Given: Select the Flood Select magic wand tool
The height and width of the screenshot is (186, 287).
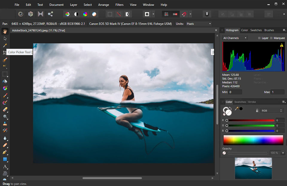Looking at the screenshot, I should click(x=5, y=67).
